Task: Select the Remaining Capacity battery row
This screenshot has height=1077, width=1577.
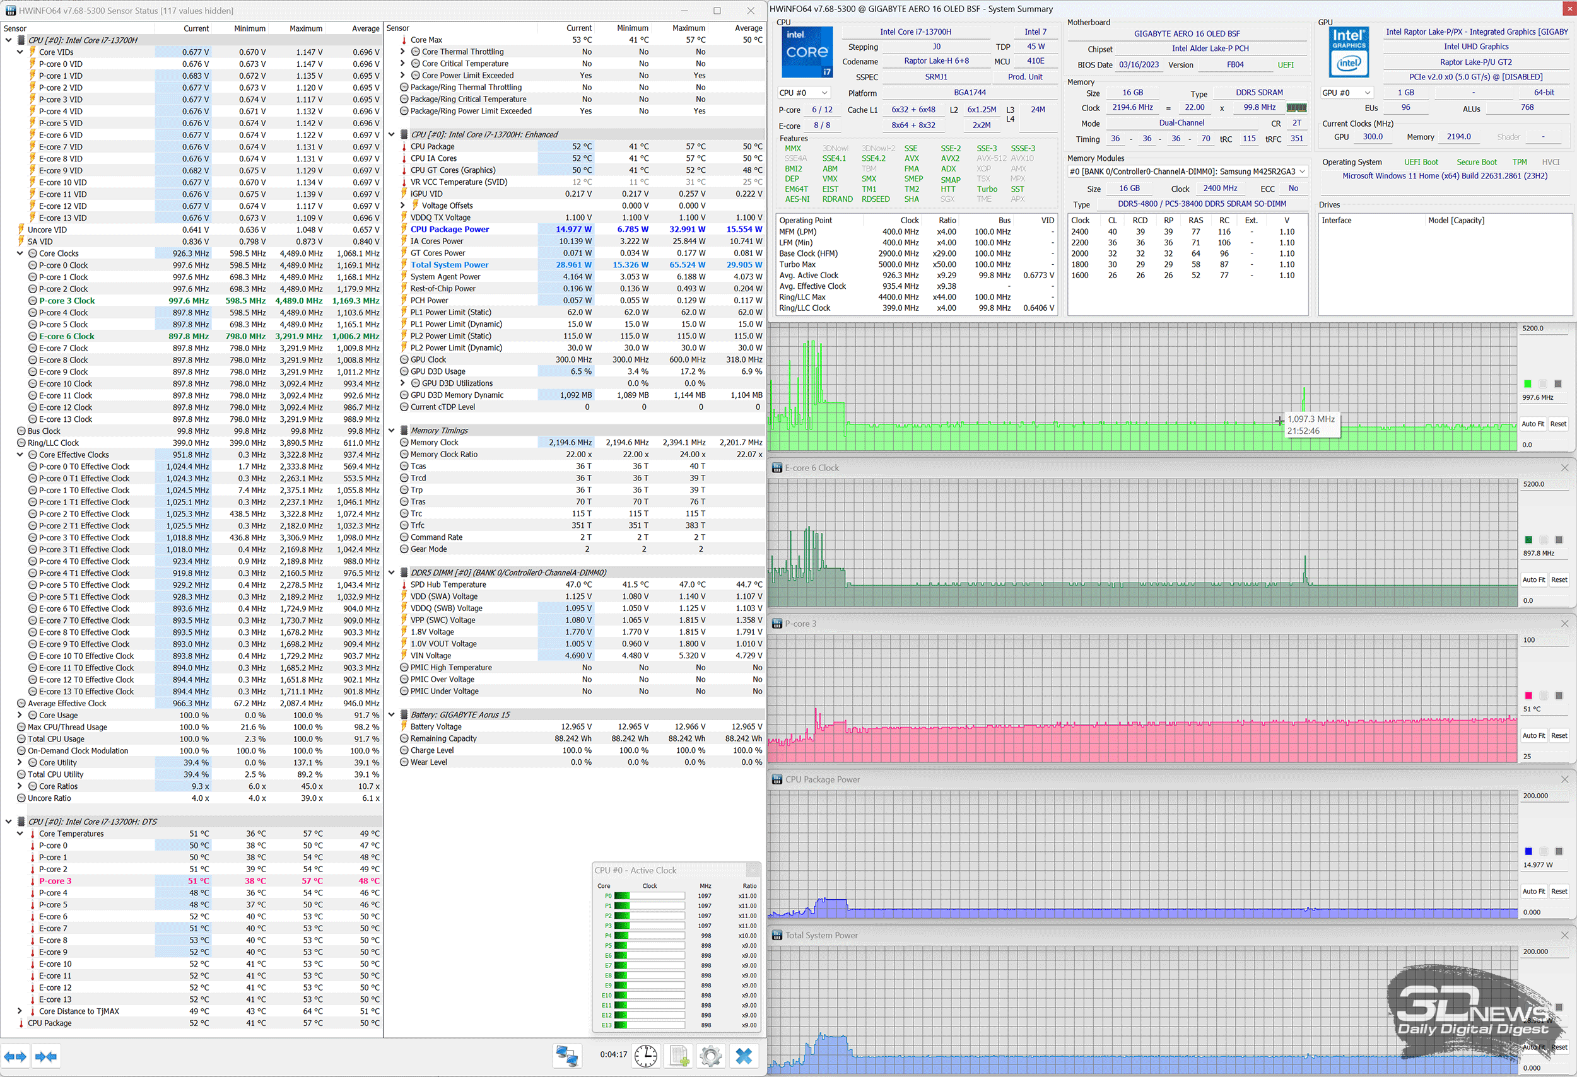Action: click(x=582, y=738)
